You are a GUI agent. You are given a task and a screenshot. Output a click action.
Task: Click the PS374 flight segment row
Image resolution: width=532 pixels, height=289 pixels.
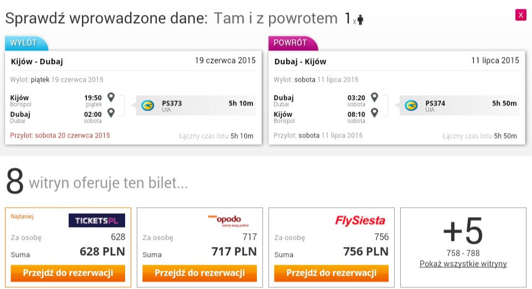(459, 106)
